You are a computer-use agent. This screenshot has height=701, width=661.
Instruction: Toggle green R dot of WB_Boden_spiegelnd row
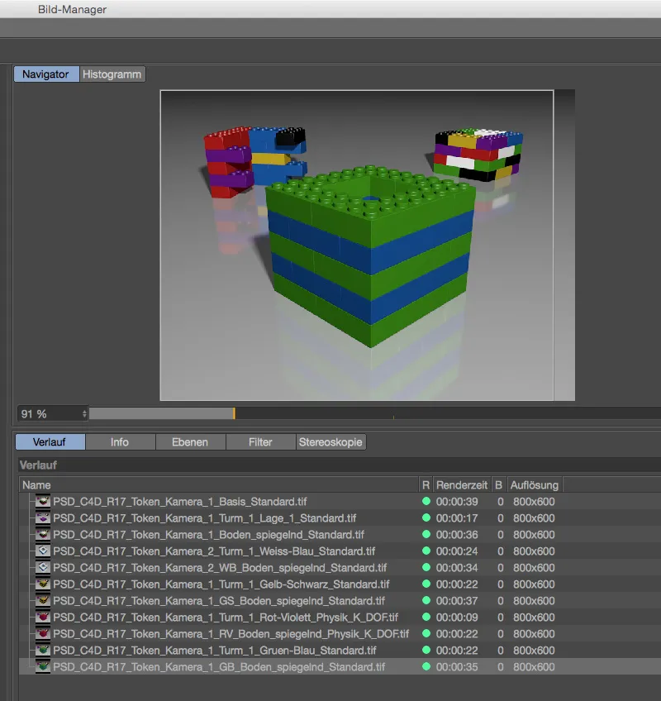click(426, 567)
